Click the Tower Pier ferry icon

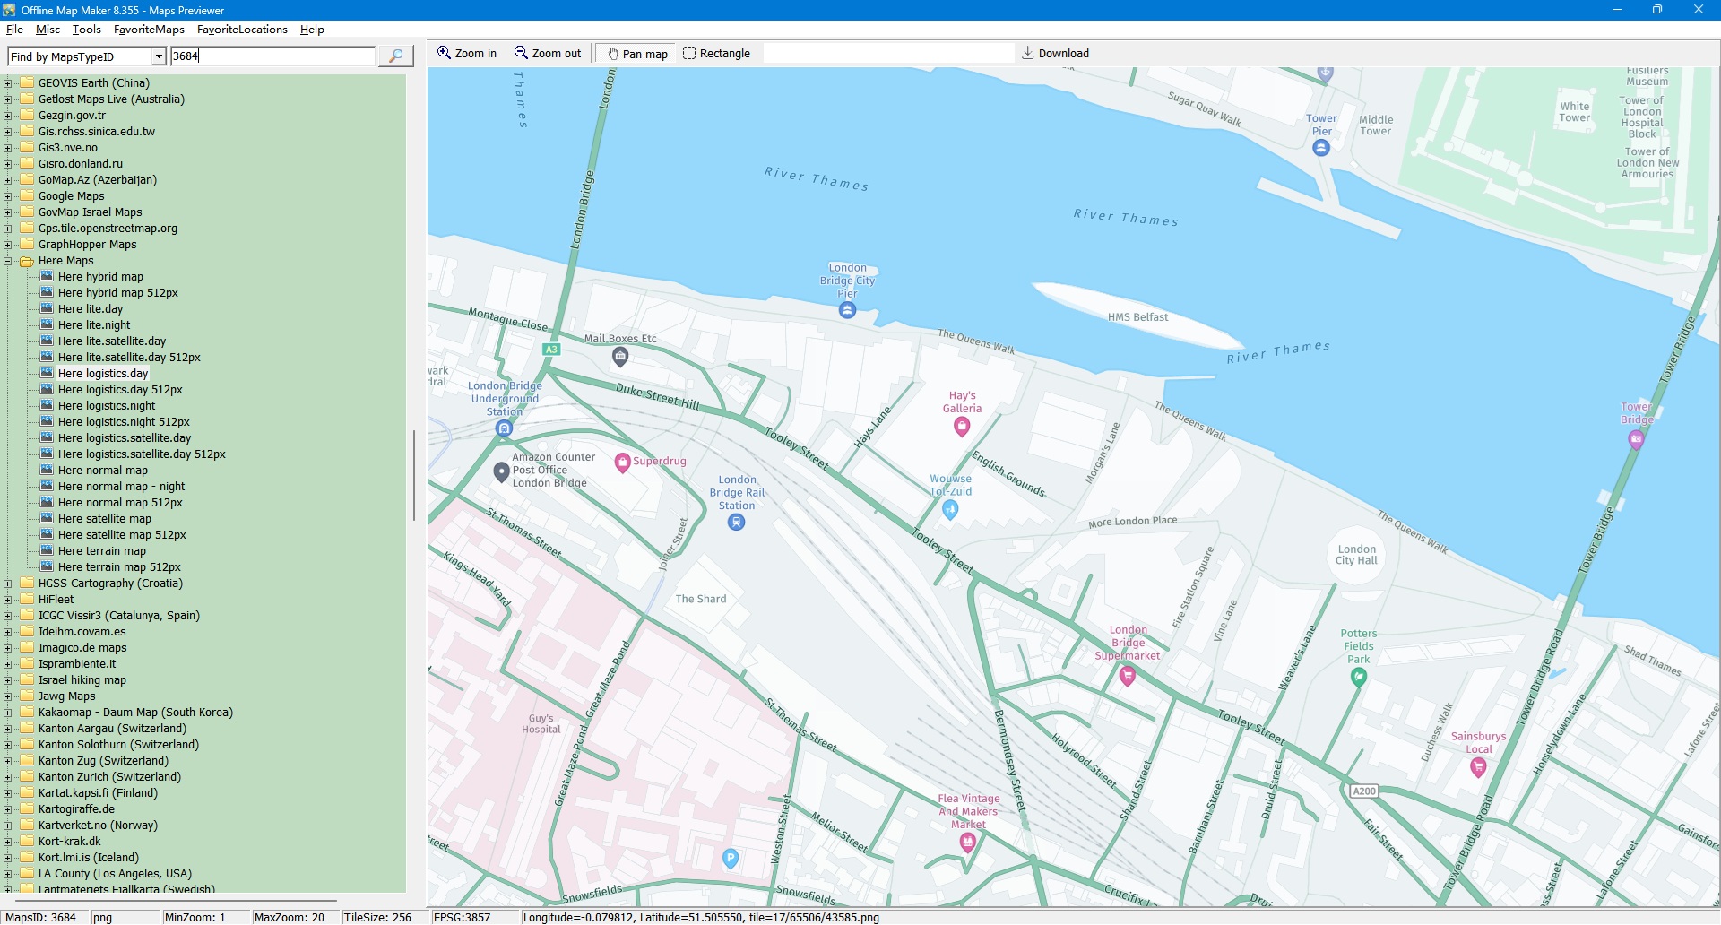pyautogui.click(x=1320, y=149)
